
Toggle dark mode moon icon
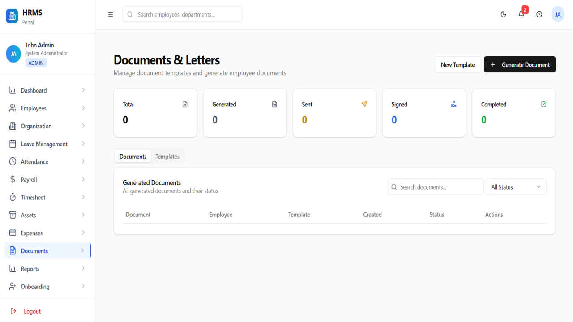503,14
